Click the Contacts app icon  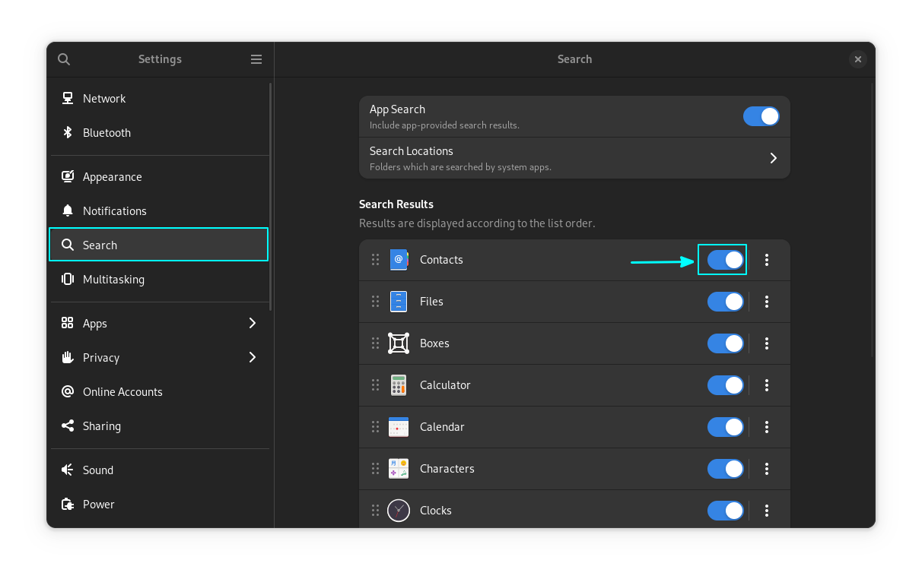pos(399,260)
